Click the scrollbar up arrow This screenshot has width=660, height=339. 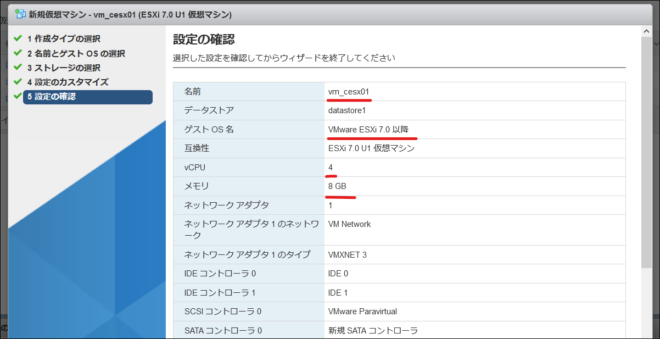point(646,32)
